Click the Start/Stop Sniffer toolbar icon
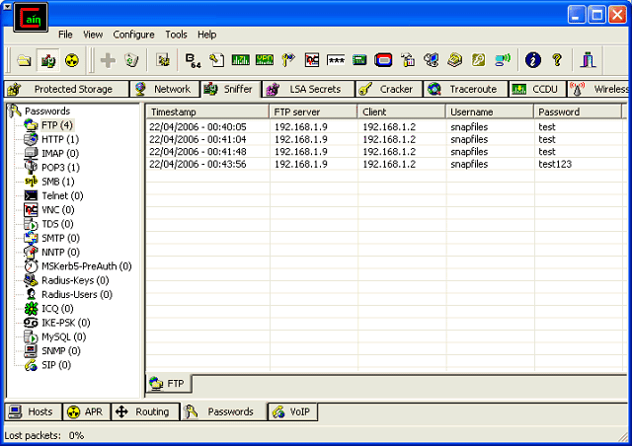Viewport: 632px width, 446px height. pos(46,60)
